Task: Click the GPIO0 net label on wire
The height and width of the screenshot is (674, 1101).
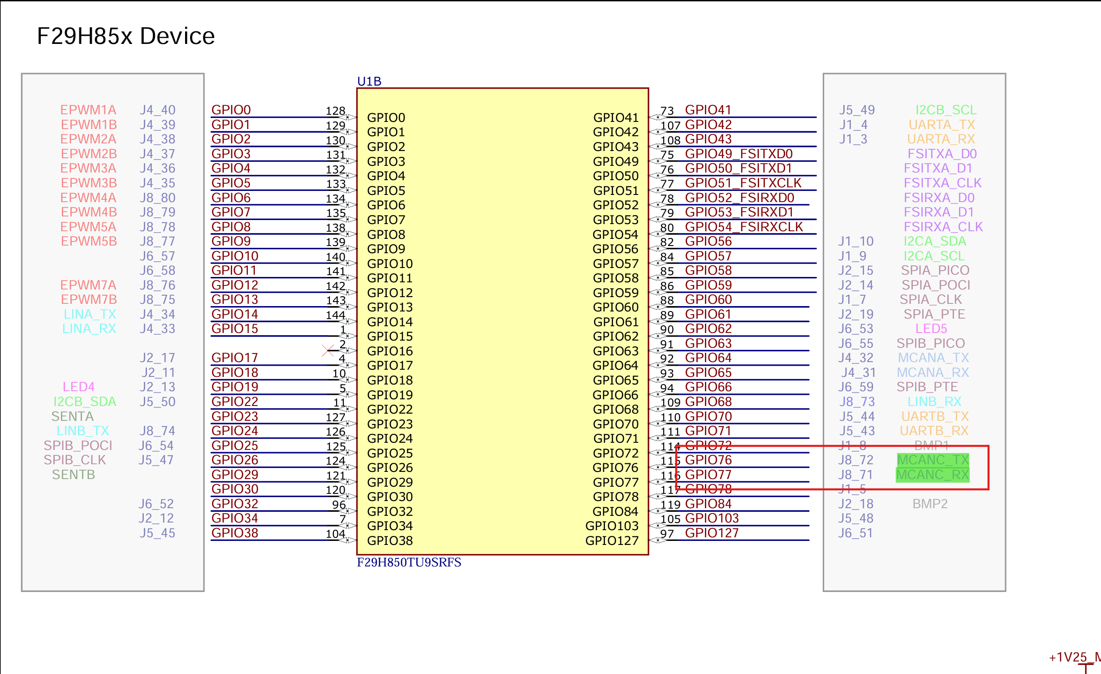Action: [231, 110]
